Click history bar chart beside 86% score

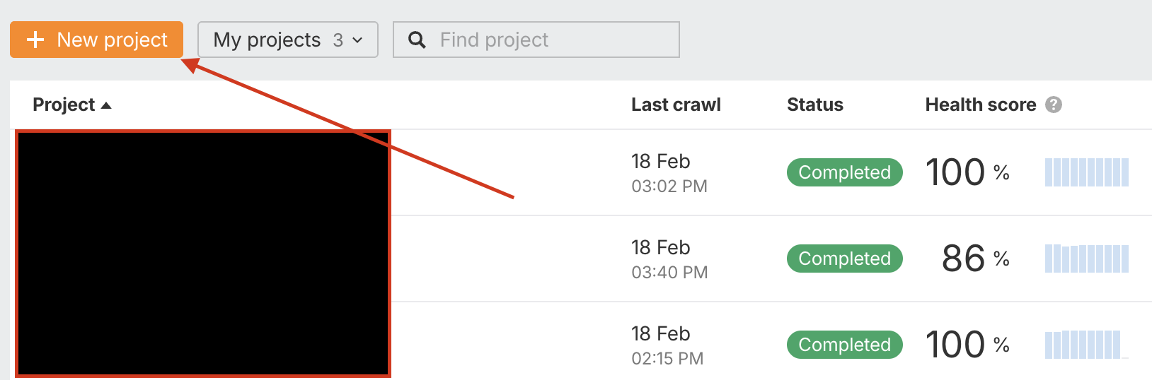pyautogui.click(x=1086, y=259)
